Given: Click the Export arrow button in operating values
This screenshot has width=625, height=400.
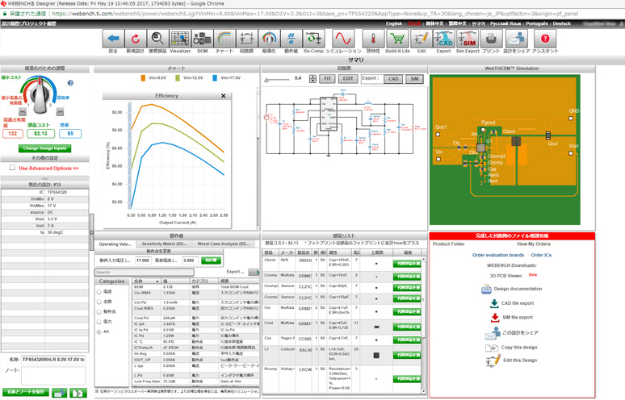Looking at the screenshot, I should click(254, 273).
